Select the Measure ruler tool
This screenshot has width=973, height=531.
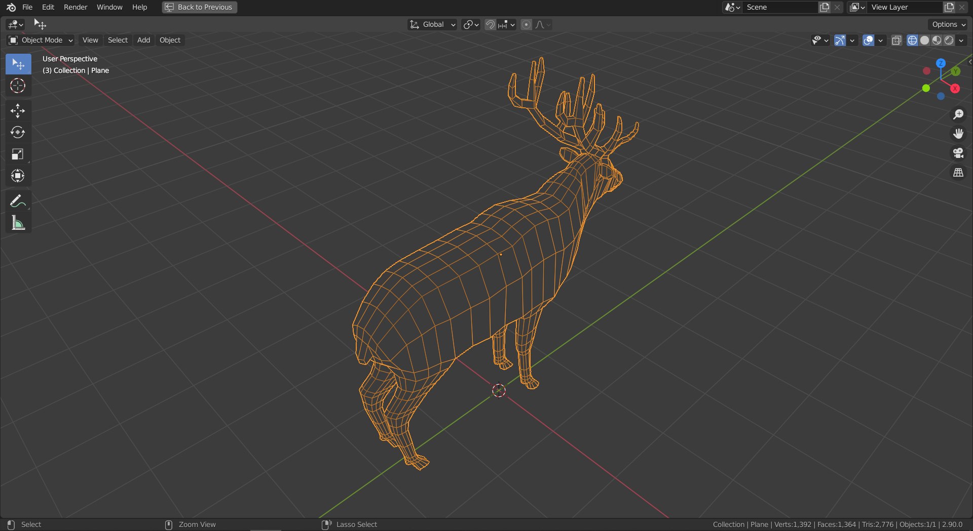point(18,223)
